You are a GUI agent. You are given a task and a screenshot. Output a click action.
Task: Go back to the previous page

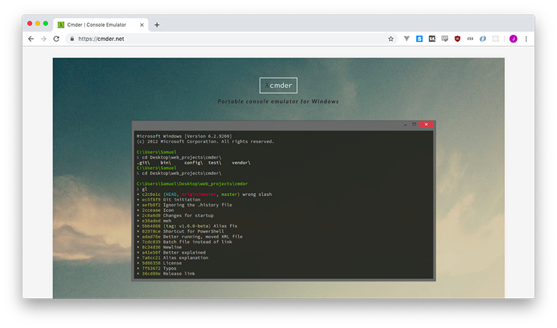click(x=31, y=39)
